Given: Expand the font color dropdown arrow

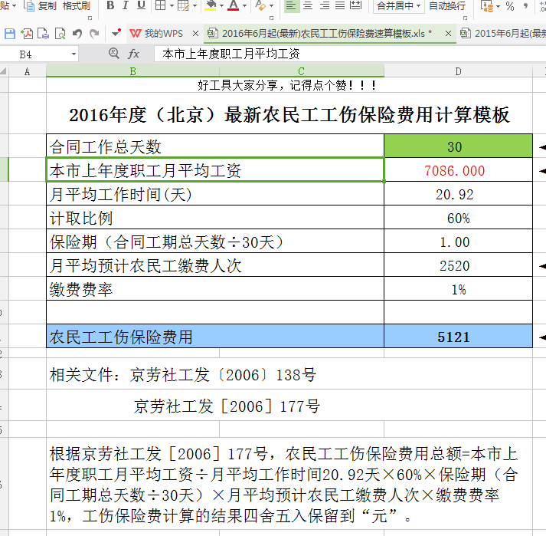Looking at the screenshot, I should pos(245,6).
